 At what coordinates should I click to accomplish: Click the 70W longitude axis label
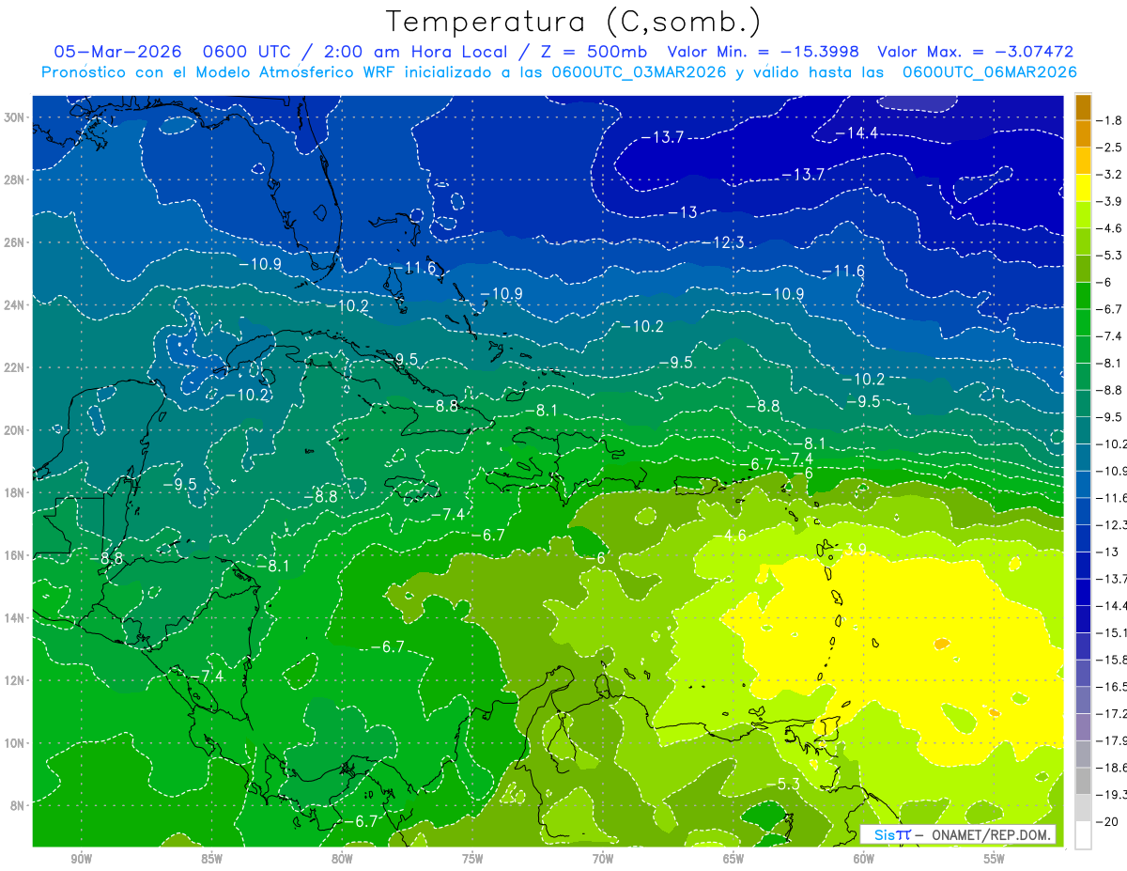point(603,859)
